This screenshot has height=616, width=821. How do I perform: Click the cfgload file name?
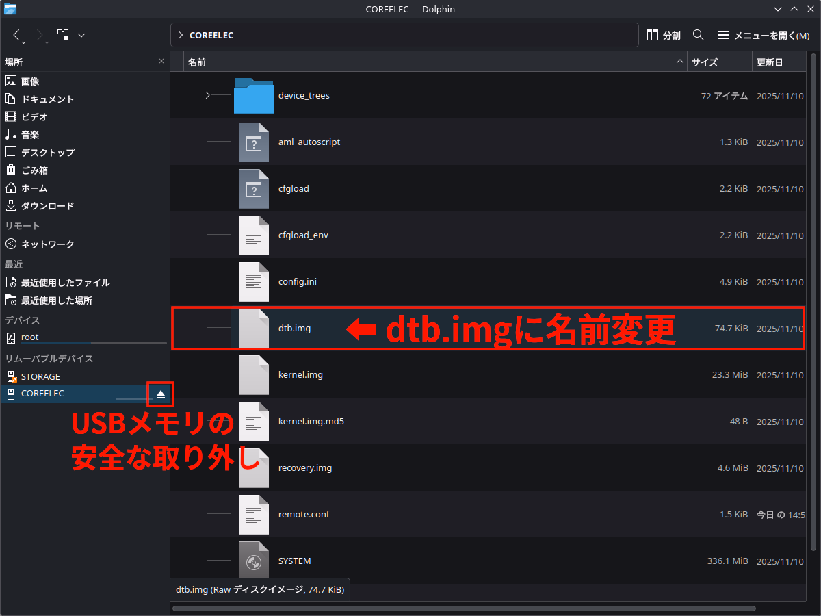[x=294, y=188]
